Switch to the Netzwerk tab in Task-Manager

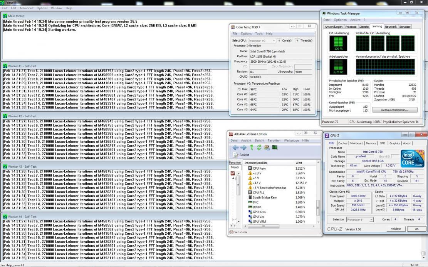[x=391, y=27]
